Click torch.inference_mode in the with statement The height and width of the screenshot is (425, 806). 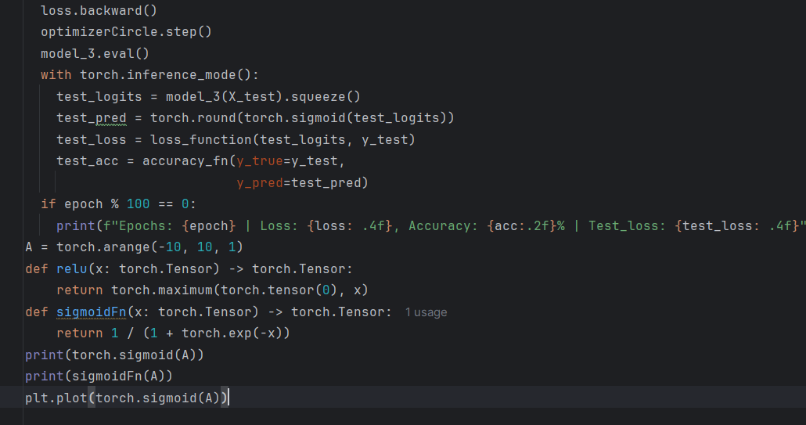(x=165, y=75)
